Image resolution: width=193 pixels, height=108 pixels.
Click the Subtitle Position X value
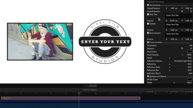tap(172, 30)
